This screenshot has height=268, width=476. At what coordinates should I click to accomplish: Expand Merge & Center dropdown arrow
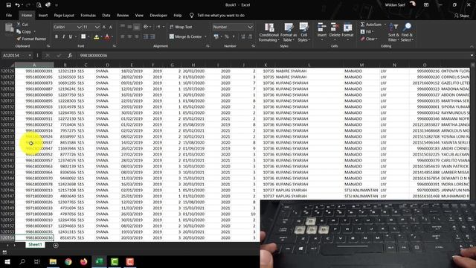click(205, 36)
